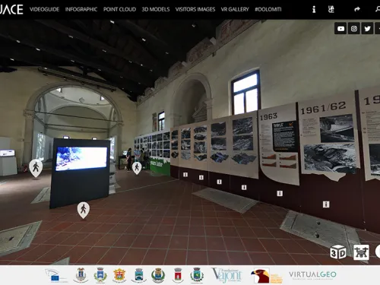Viewport: 380px width, 285px height.
Task: Open info marker below the 1961/62 panel
Action: tap(326, 204)
